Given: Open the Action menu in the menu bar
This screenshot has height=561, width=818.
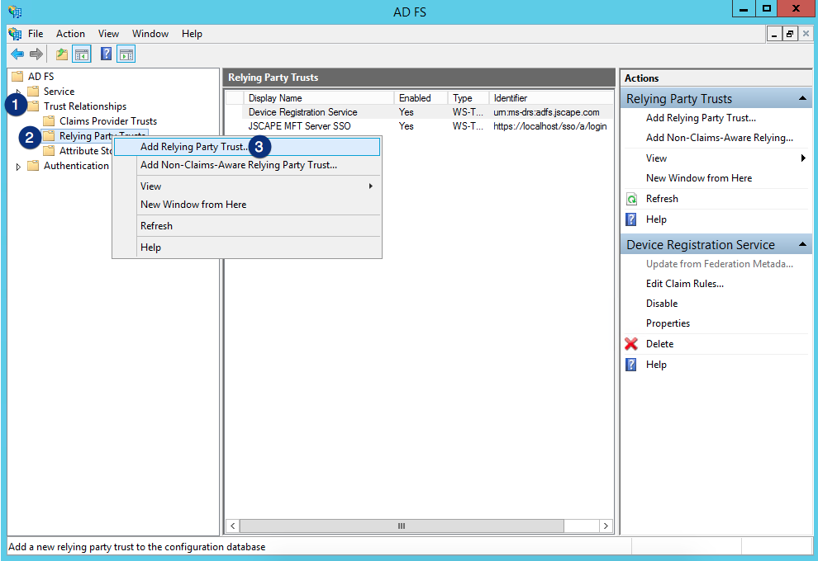Looking at the screenshot, I should [x=70, y=34].
